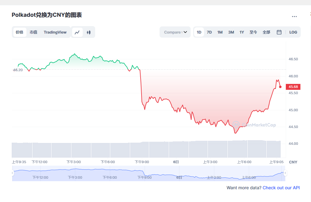This screenshot has height=202, width=311.
Task: Click the 45.68 current price label
Action: point(293,87)
